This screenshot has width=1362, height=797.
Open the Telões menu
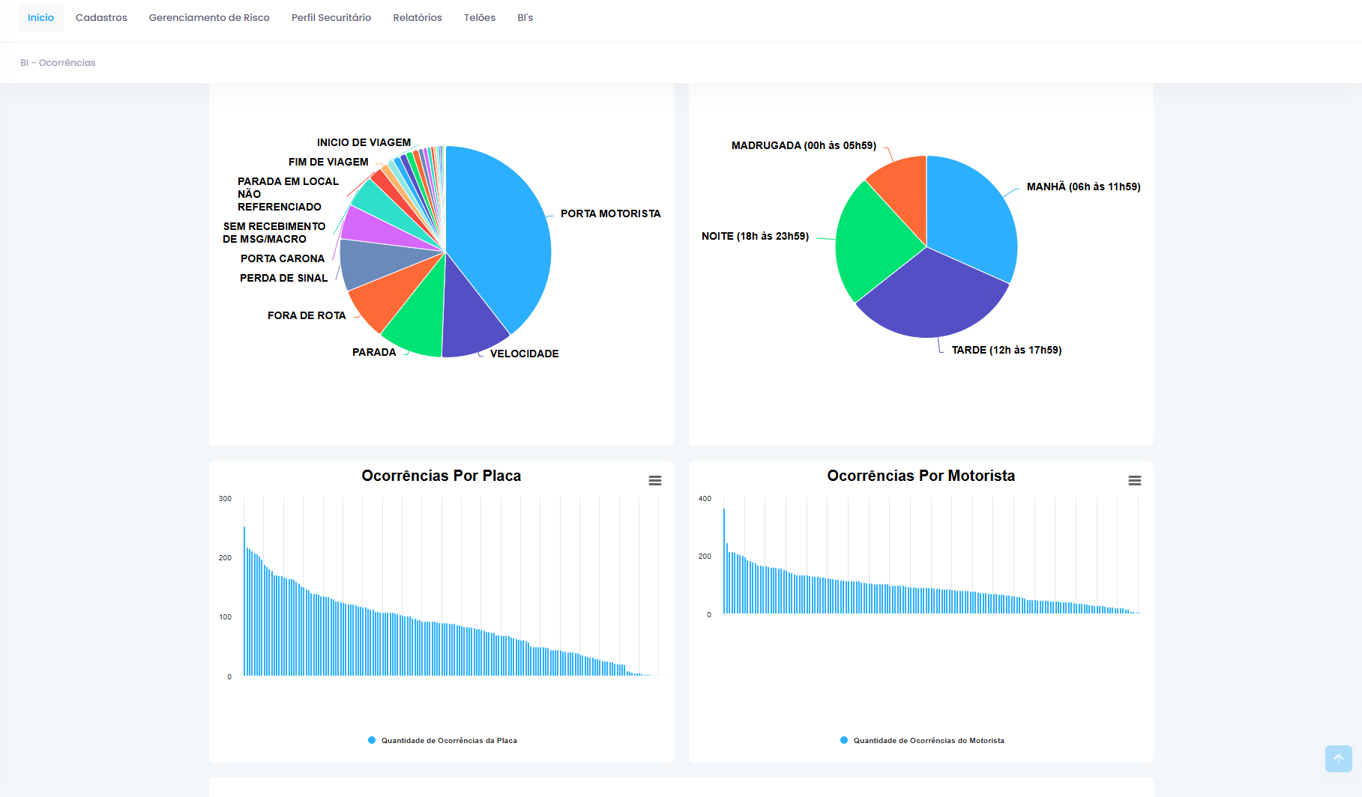click(480, 17)
